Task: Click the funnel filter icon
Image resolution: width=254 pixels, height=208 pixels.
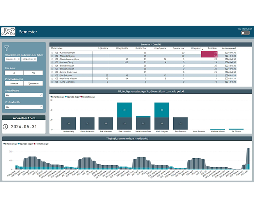Action: click(x=7, y=48)
